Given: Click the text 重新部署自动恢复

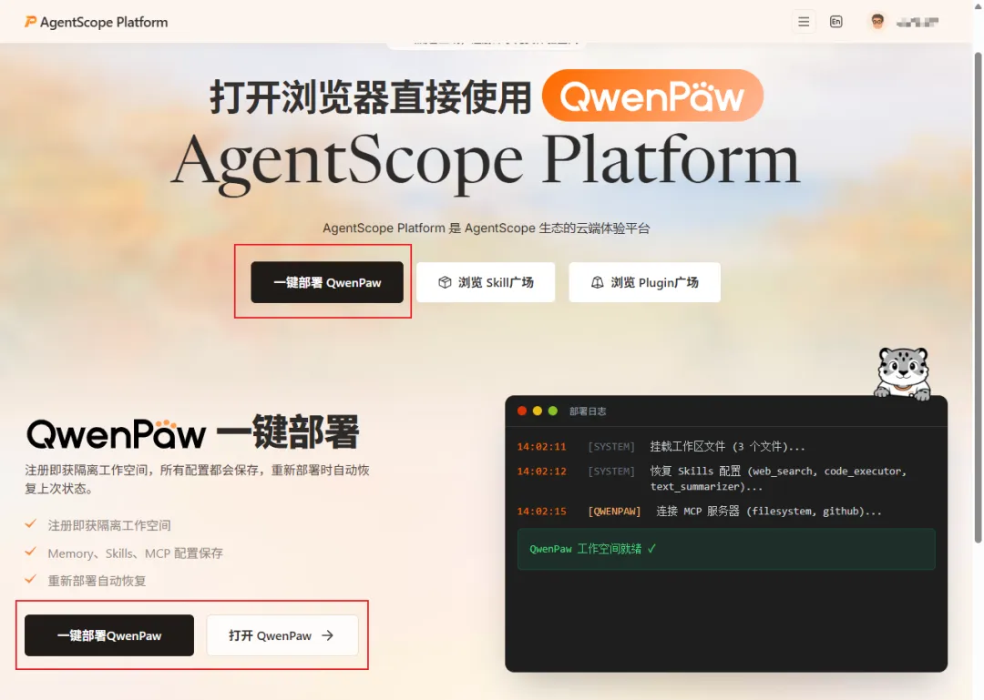Looking at the screenshot, I should coord(97,581).
